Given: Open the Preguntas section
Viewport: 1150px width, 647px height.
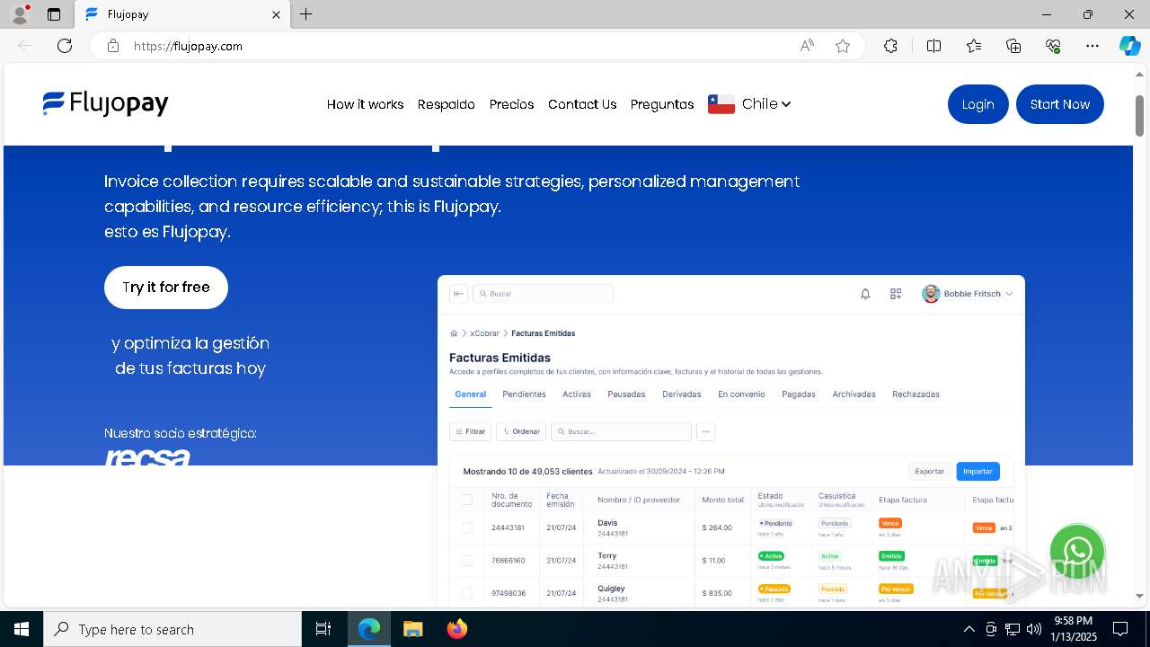Looking at the screenshot, I should point(662,104).
